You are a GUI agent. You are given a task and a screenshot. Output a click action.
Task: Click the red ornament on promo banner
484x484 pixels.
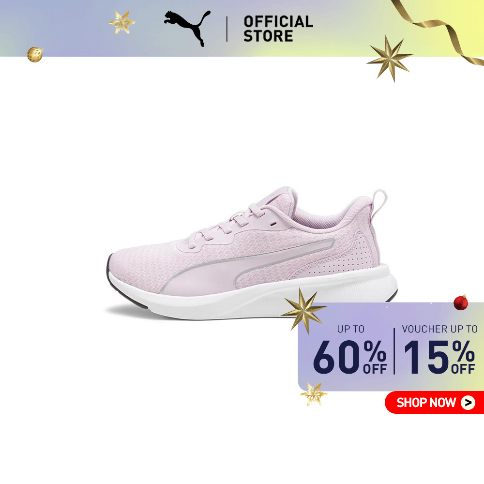[x=461, y=302]
